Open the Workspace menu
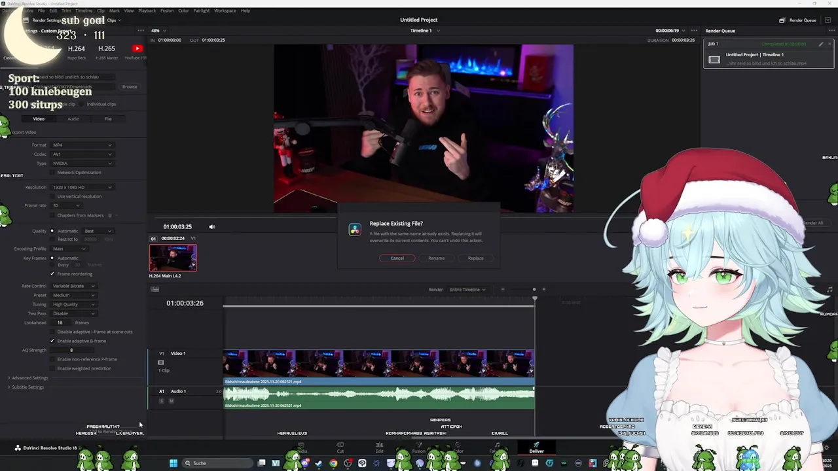 pos(225,11)
